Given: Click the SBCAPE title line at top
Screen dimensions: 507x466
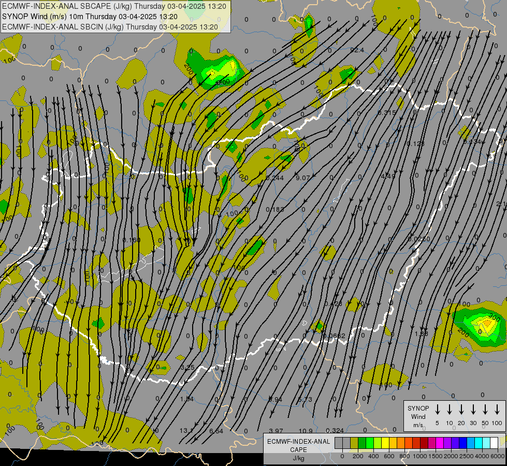Looking at the screenshot, I should (x=114, y=6).
